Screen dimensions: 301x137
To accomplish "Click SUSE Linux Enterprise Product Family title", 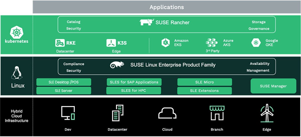I will click(173, 65).
